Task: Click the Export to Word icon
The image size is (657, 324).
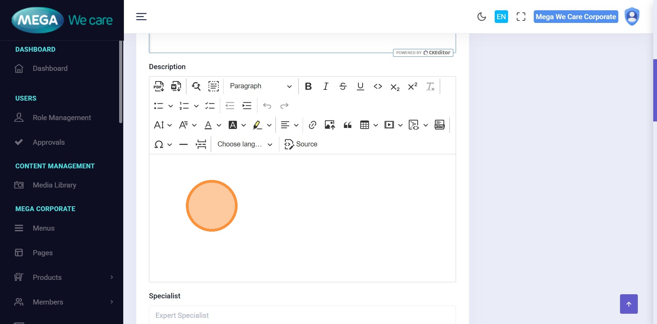Action: tap(176, 86)
